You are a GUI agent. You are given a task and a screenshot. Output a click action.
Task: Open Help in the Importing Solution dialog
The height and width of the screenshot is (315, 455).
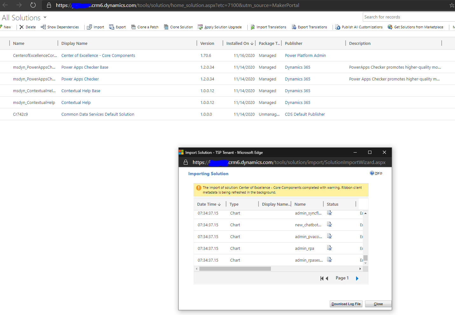point(376,173)
